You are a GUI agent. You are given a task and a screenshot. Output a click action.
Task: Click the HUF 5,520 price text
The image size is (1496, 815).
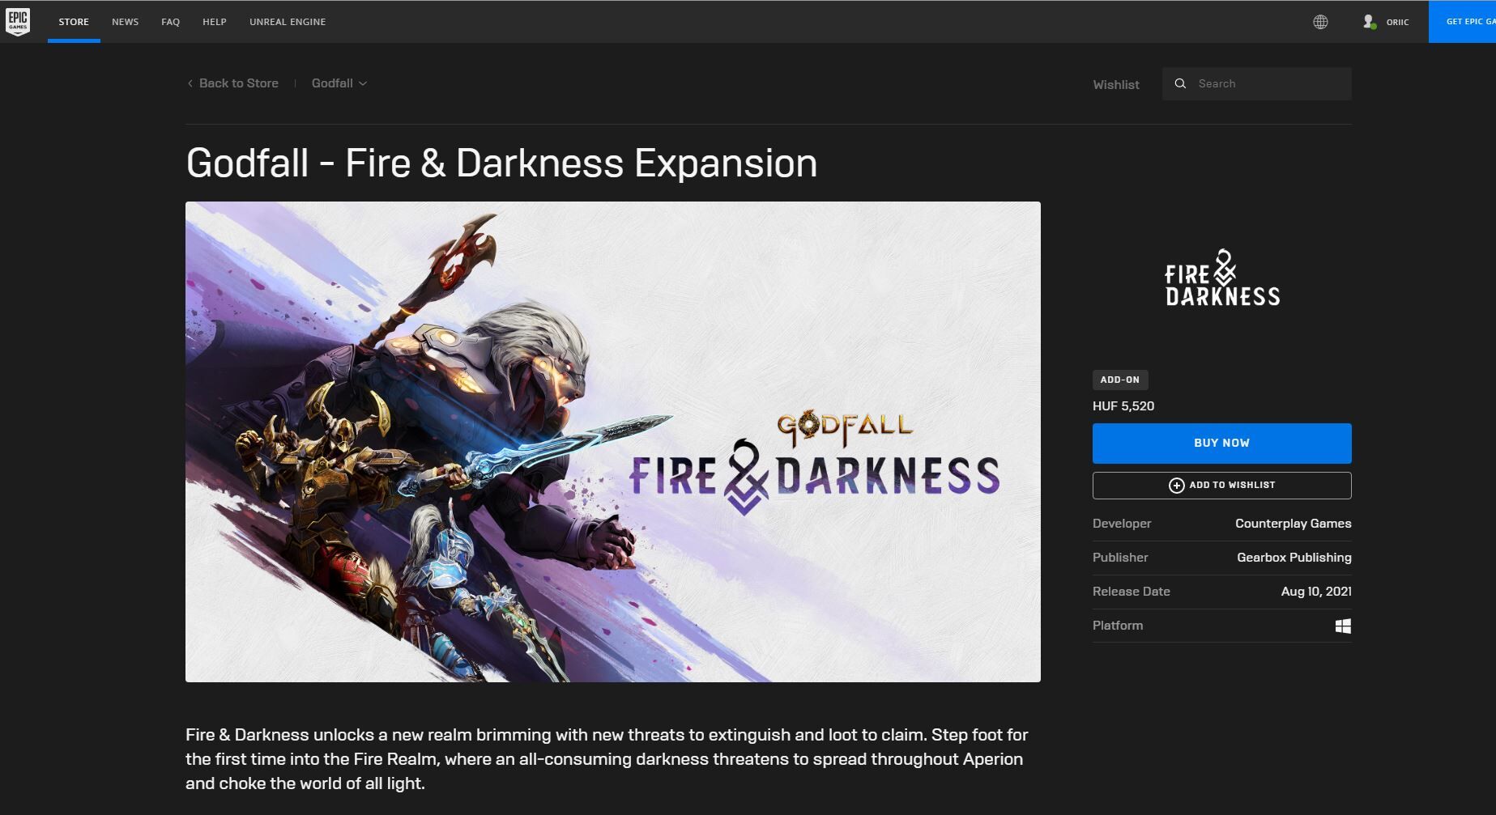(1123, 406)
